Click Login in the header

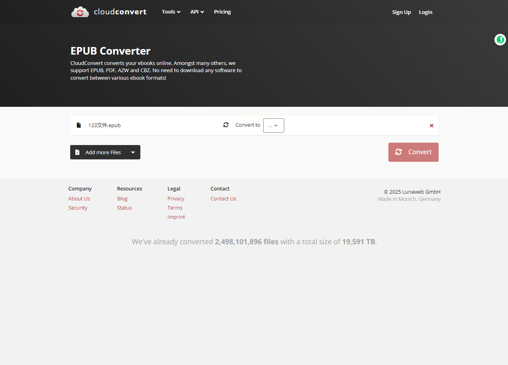425,12
